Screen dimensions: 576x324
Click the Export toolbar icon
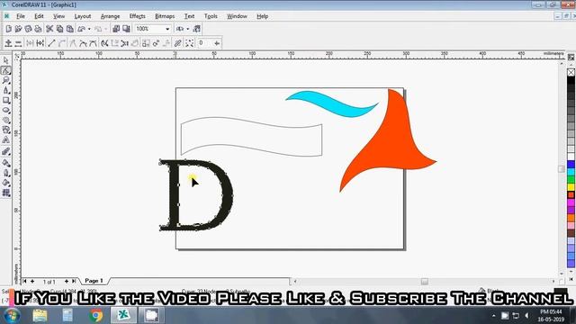click(x=126, y=29)
